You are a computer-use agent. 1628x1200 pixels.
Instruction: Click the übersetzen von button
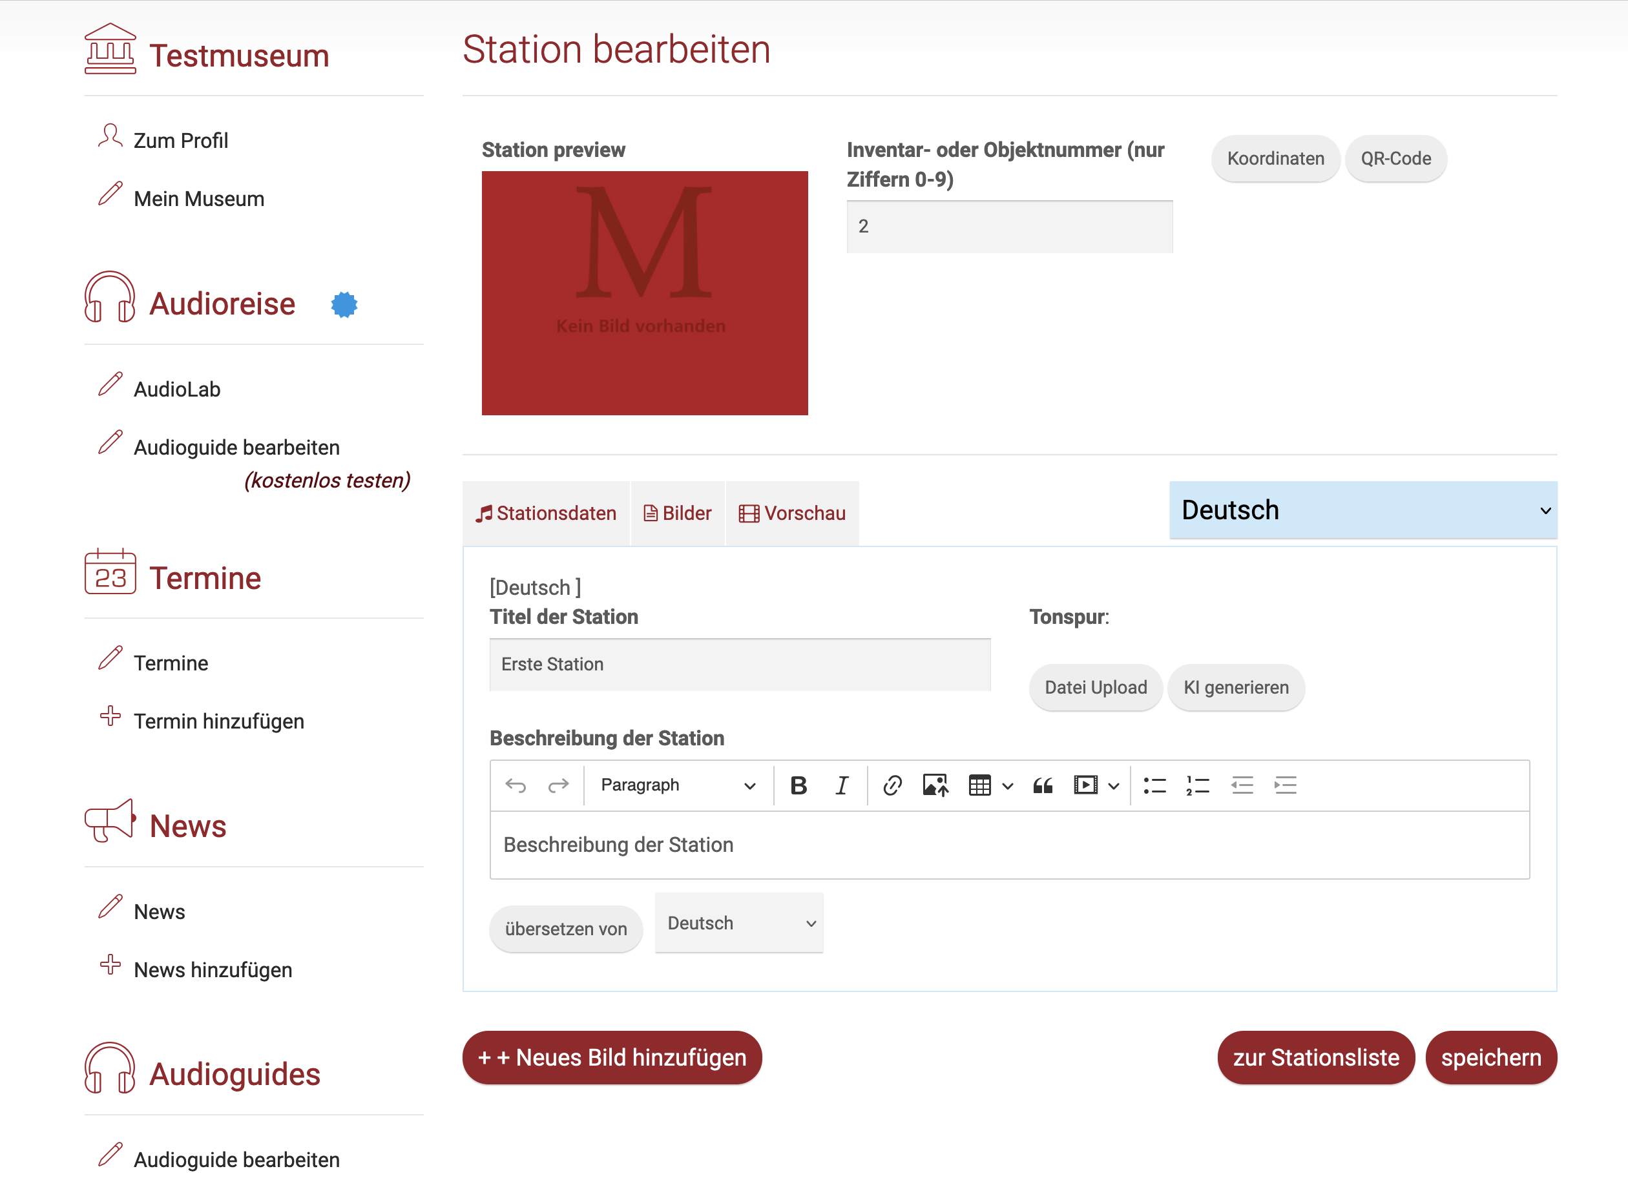point(566,928)
